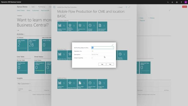Open the Capacity Ledger Entries tile
188x106 pixels.
pyautogui.click(x=92, y=84)
